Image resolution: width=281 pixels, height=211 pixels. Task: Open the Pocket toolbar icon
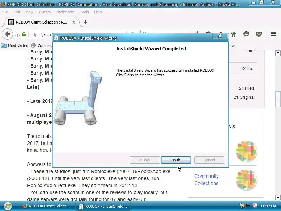[259, 34]
